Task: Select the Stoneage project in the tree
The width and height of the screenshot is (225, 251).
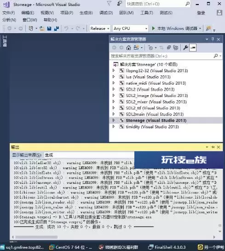Action: 156,120
